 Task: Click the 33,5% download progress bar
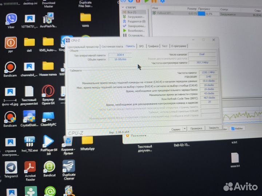(x=208, y=14)
